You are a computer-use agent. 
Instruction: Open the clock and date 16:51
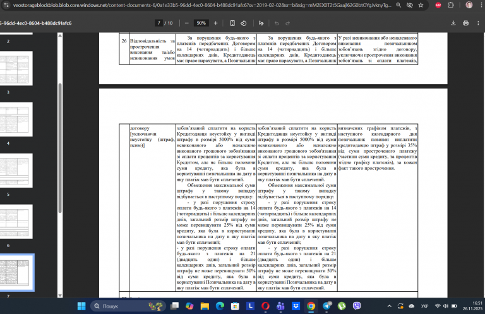point(472,306)
